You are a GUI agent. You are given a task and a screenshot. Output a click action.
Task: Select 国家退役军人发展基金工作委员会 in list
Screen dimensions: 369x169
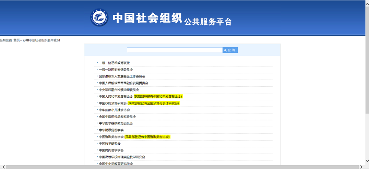coord(122,76)
